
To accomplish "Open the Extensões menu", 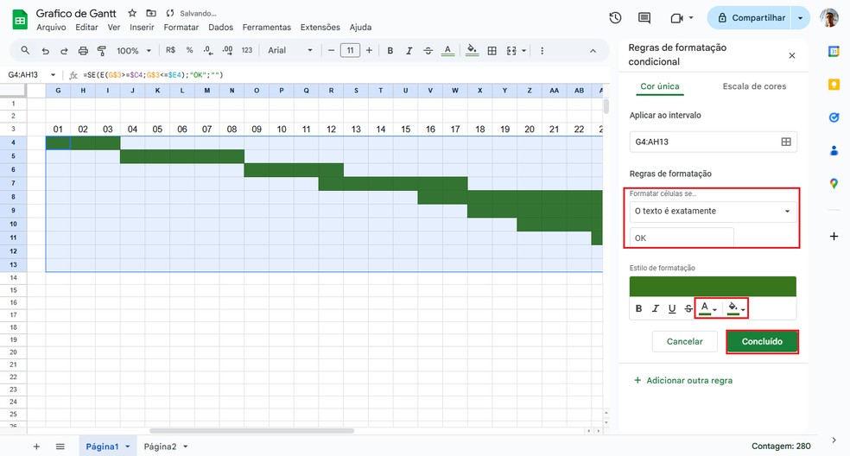I will coord(320,27).
